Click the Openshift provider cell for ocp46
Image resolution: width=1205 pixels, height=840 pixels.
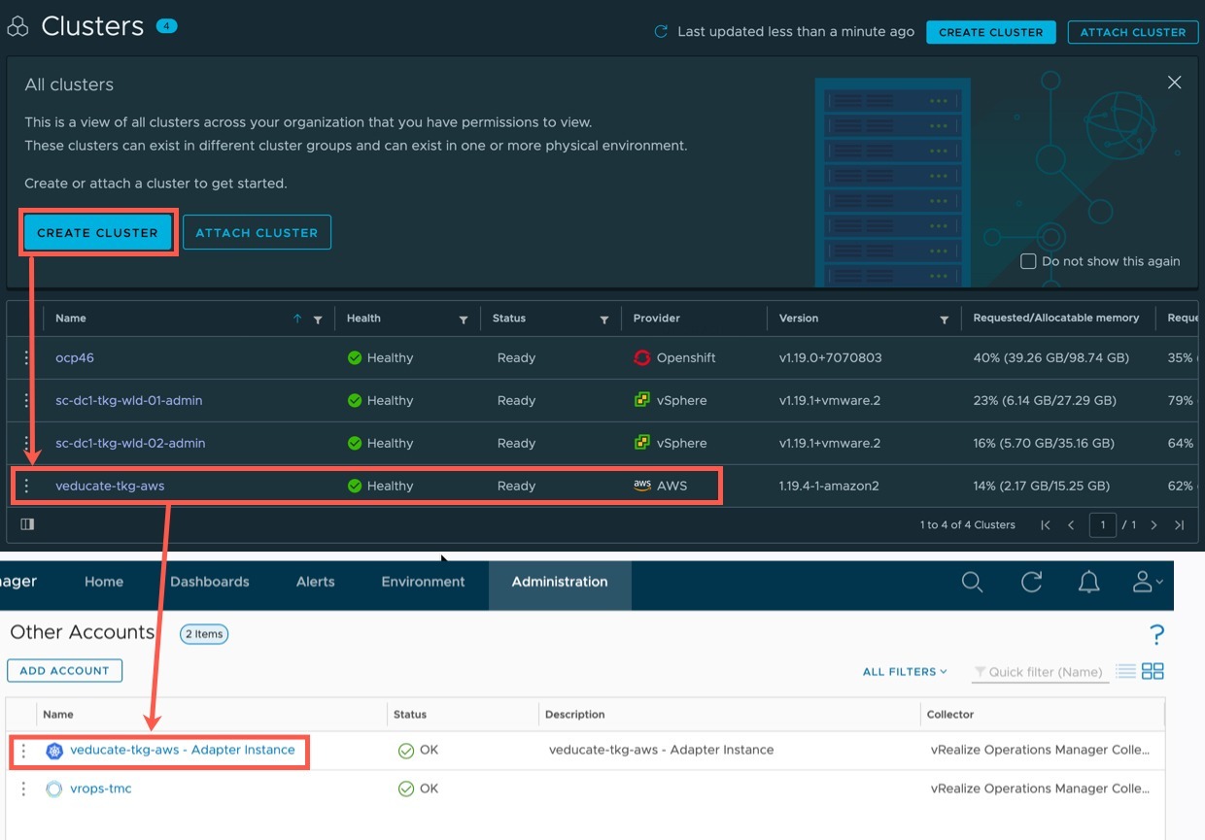point(674,358)
